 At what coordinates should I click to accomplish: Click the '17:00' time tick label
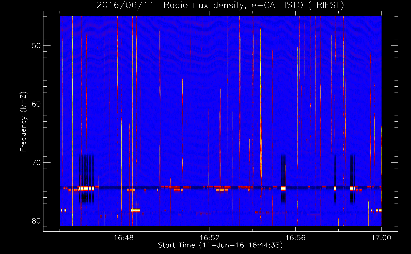pyautogui.click(x=381, y=238)
